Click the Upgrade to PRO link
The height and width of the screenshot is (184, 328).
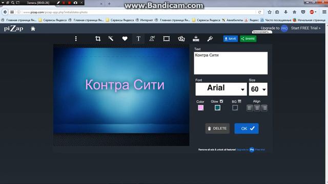pos(274,28)
